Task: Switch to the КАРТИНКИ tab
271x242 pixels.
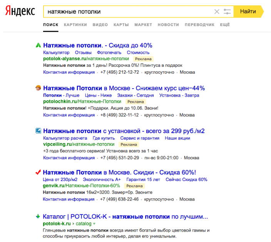Action: point(75,25)
